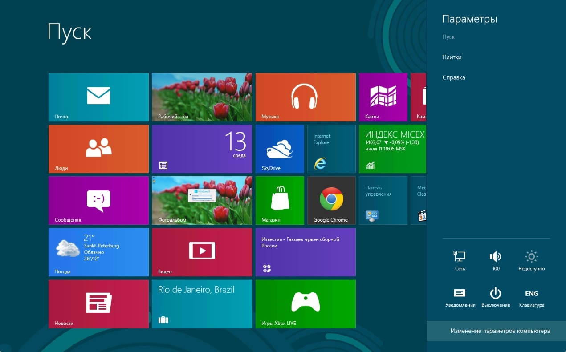Open the SkyDrive tile
The width and height of the screenshot is (566, 352).
(x=280, y=149)
